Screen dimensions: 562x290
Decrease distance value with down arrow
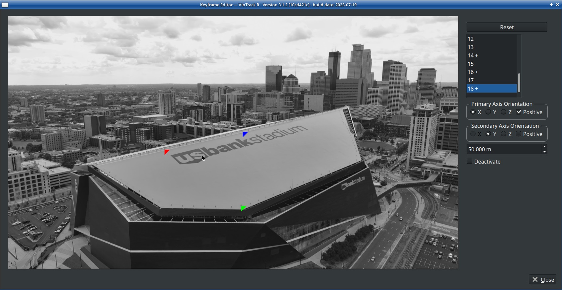[544, 152]
